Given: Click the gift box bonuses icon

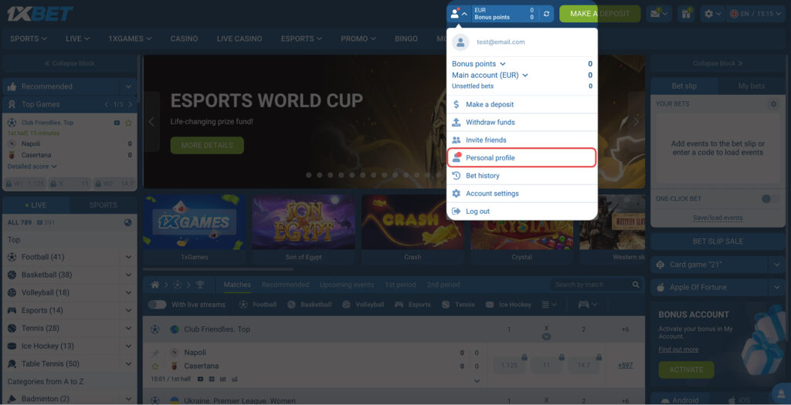Looking at the screenshot, I should tap(685, 14).
